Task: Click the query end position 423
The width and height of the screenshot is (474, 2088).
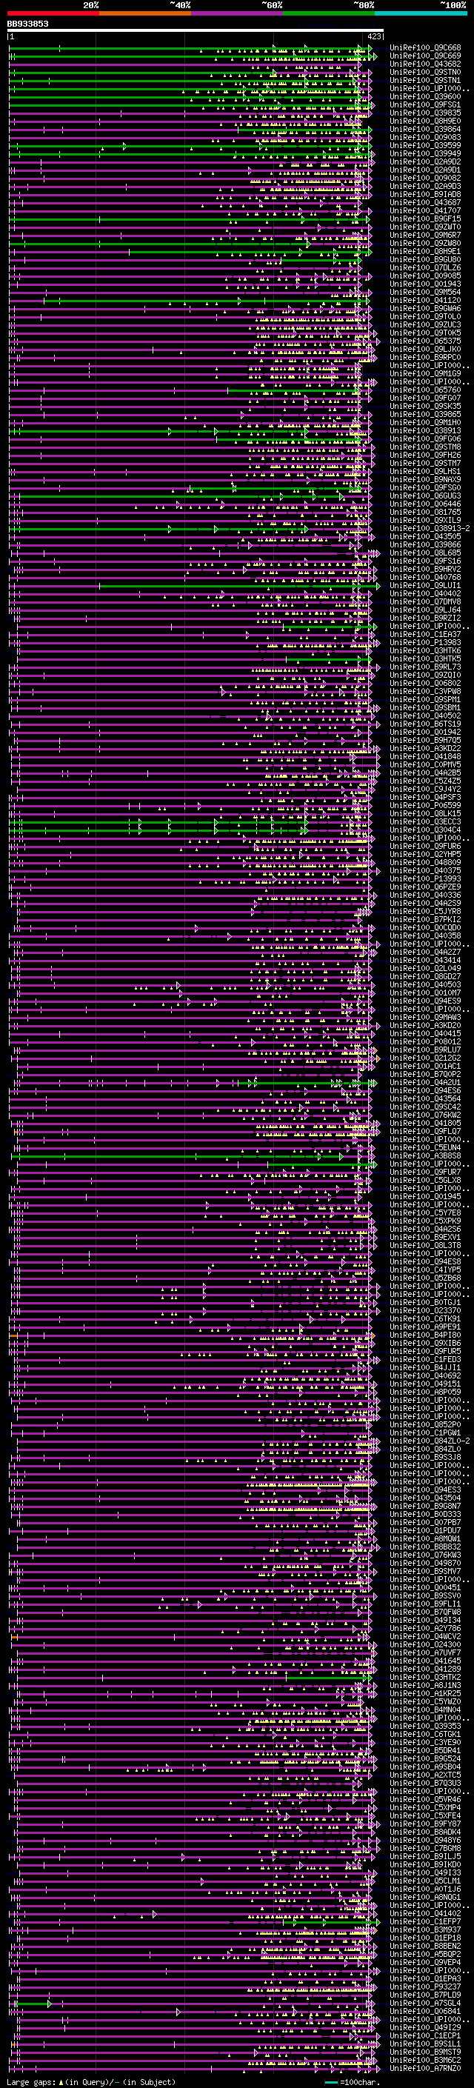Action: [x=373, y=36]
